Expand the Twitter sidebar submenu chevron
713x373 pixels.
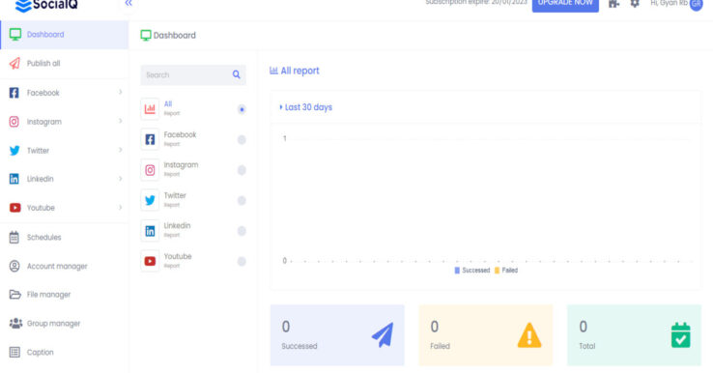click(121, 150)
